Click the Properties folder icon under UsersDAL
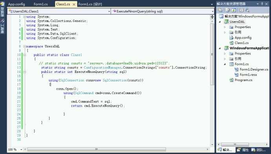 pyautogui.click(x=231, y=27)
